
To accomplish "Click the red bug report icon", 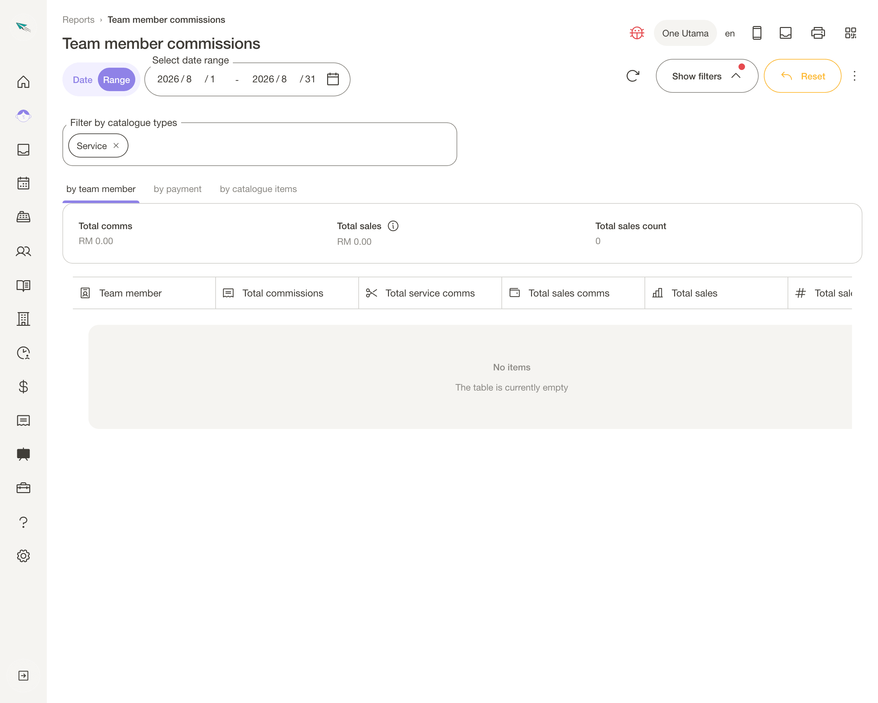I will (637, 33).
